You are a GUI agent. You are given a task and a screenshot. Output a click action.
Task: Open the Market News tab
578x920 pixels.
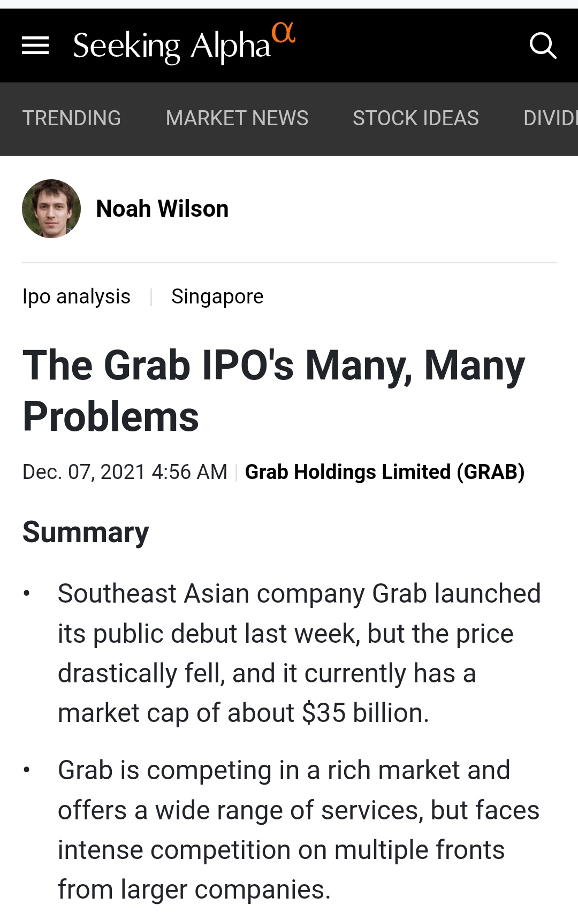tap(237, 118)
